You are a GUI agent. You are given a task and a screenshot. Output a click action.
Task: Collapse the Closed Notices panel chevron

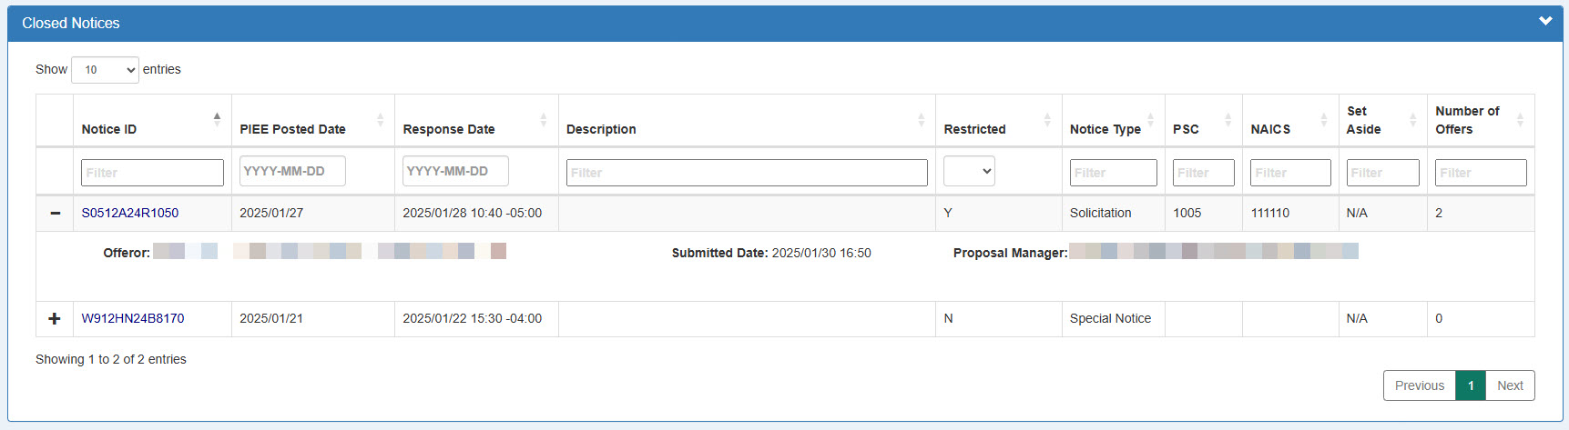click(x=1545, y=21)
